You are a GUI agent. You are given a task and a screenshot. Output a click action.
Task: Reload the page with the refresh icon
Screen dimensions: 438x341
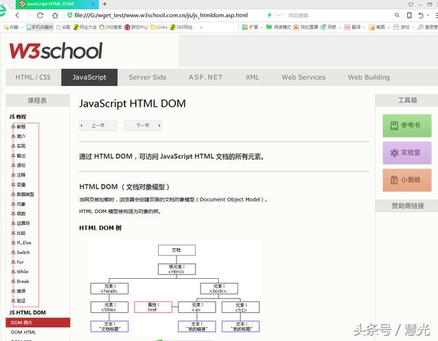pyautogui.click(x=40, y=15)
